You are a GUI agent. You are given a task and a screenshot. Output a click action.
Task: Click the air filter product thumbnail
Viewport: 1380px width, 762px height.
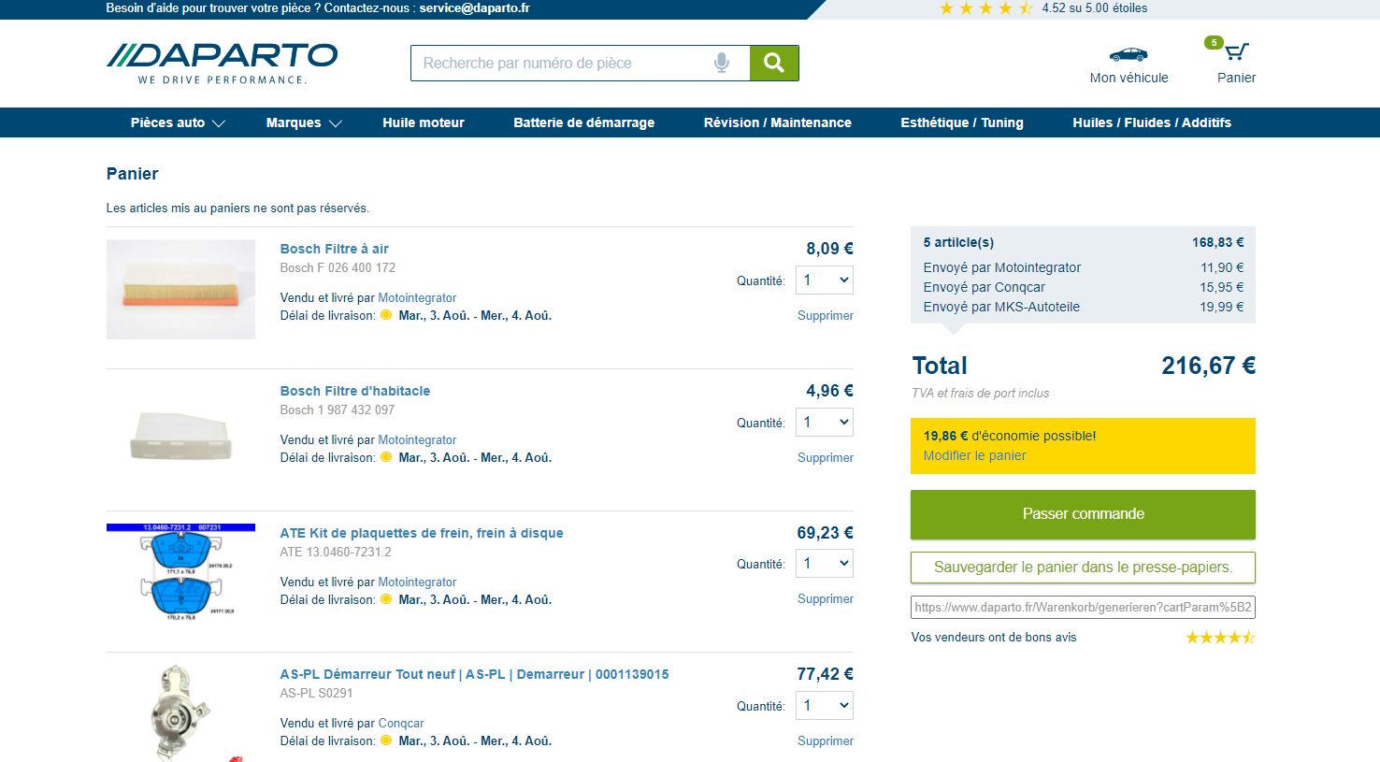click(180, 289)
